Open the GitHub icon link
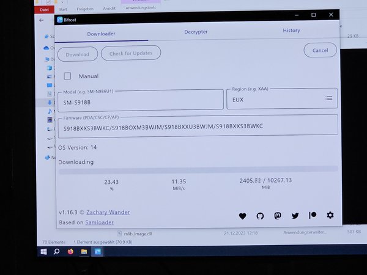The width and height of the screenshot is (367, 275). coord(260,216)
